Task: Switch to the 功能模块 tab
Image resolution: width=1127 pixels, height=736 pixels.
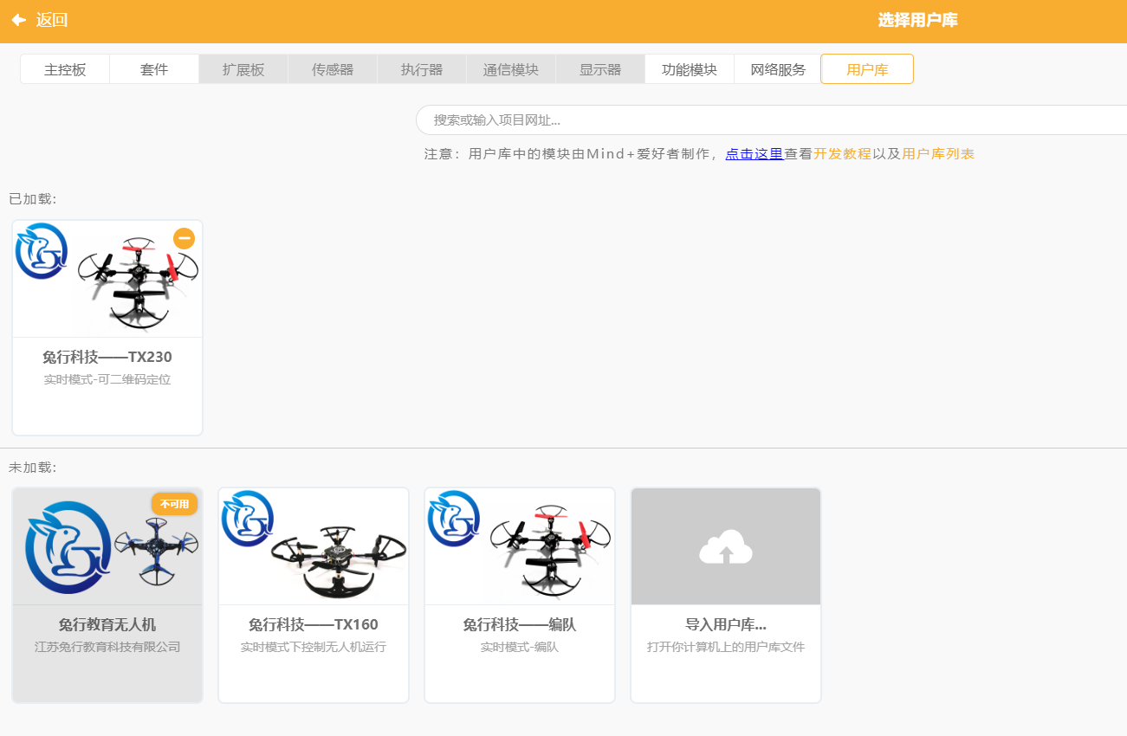Action: [x=690, y=69]
